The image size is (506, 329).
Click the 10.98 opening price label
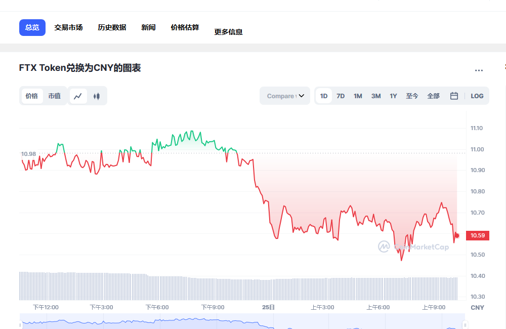coord(28,154)
